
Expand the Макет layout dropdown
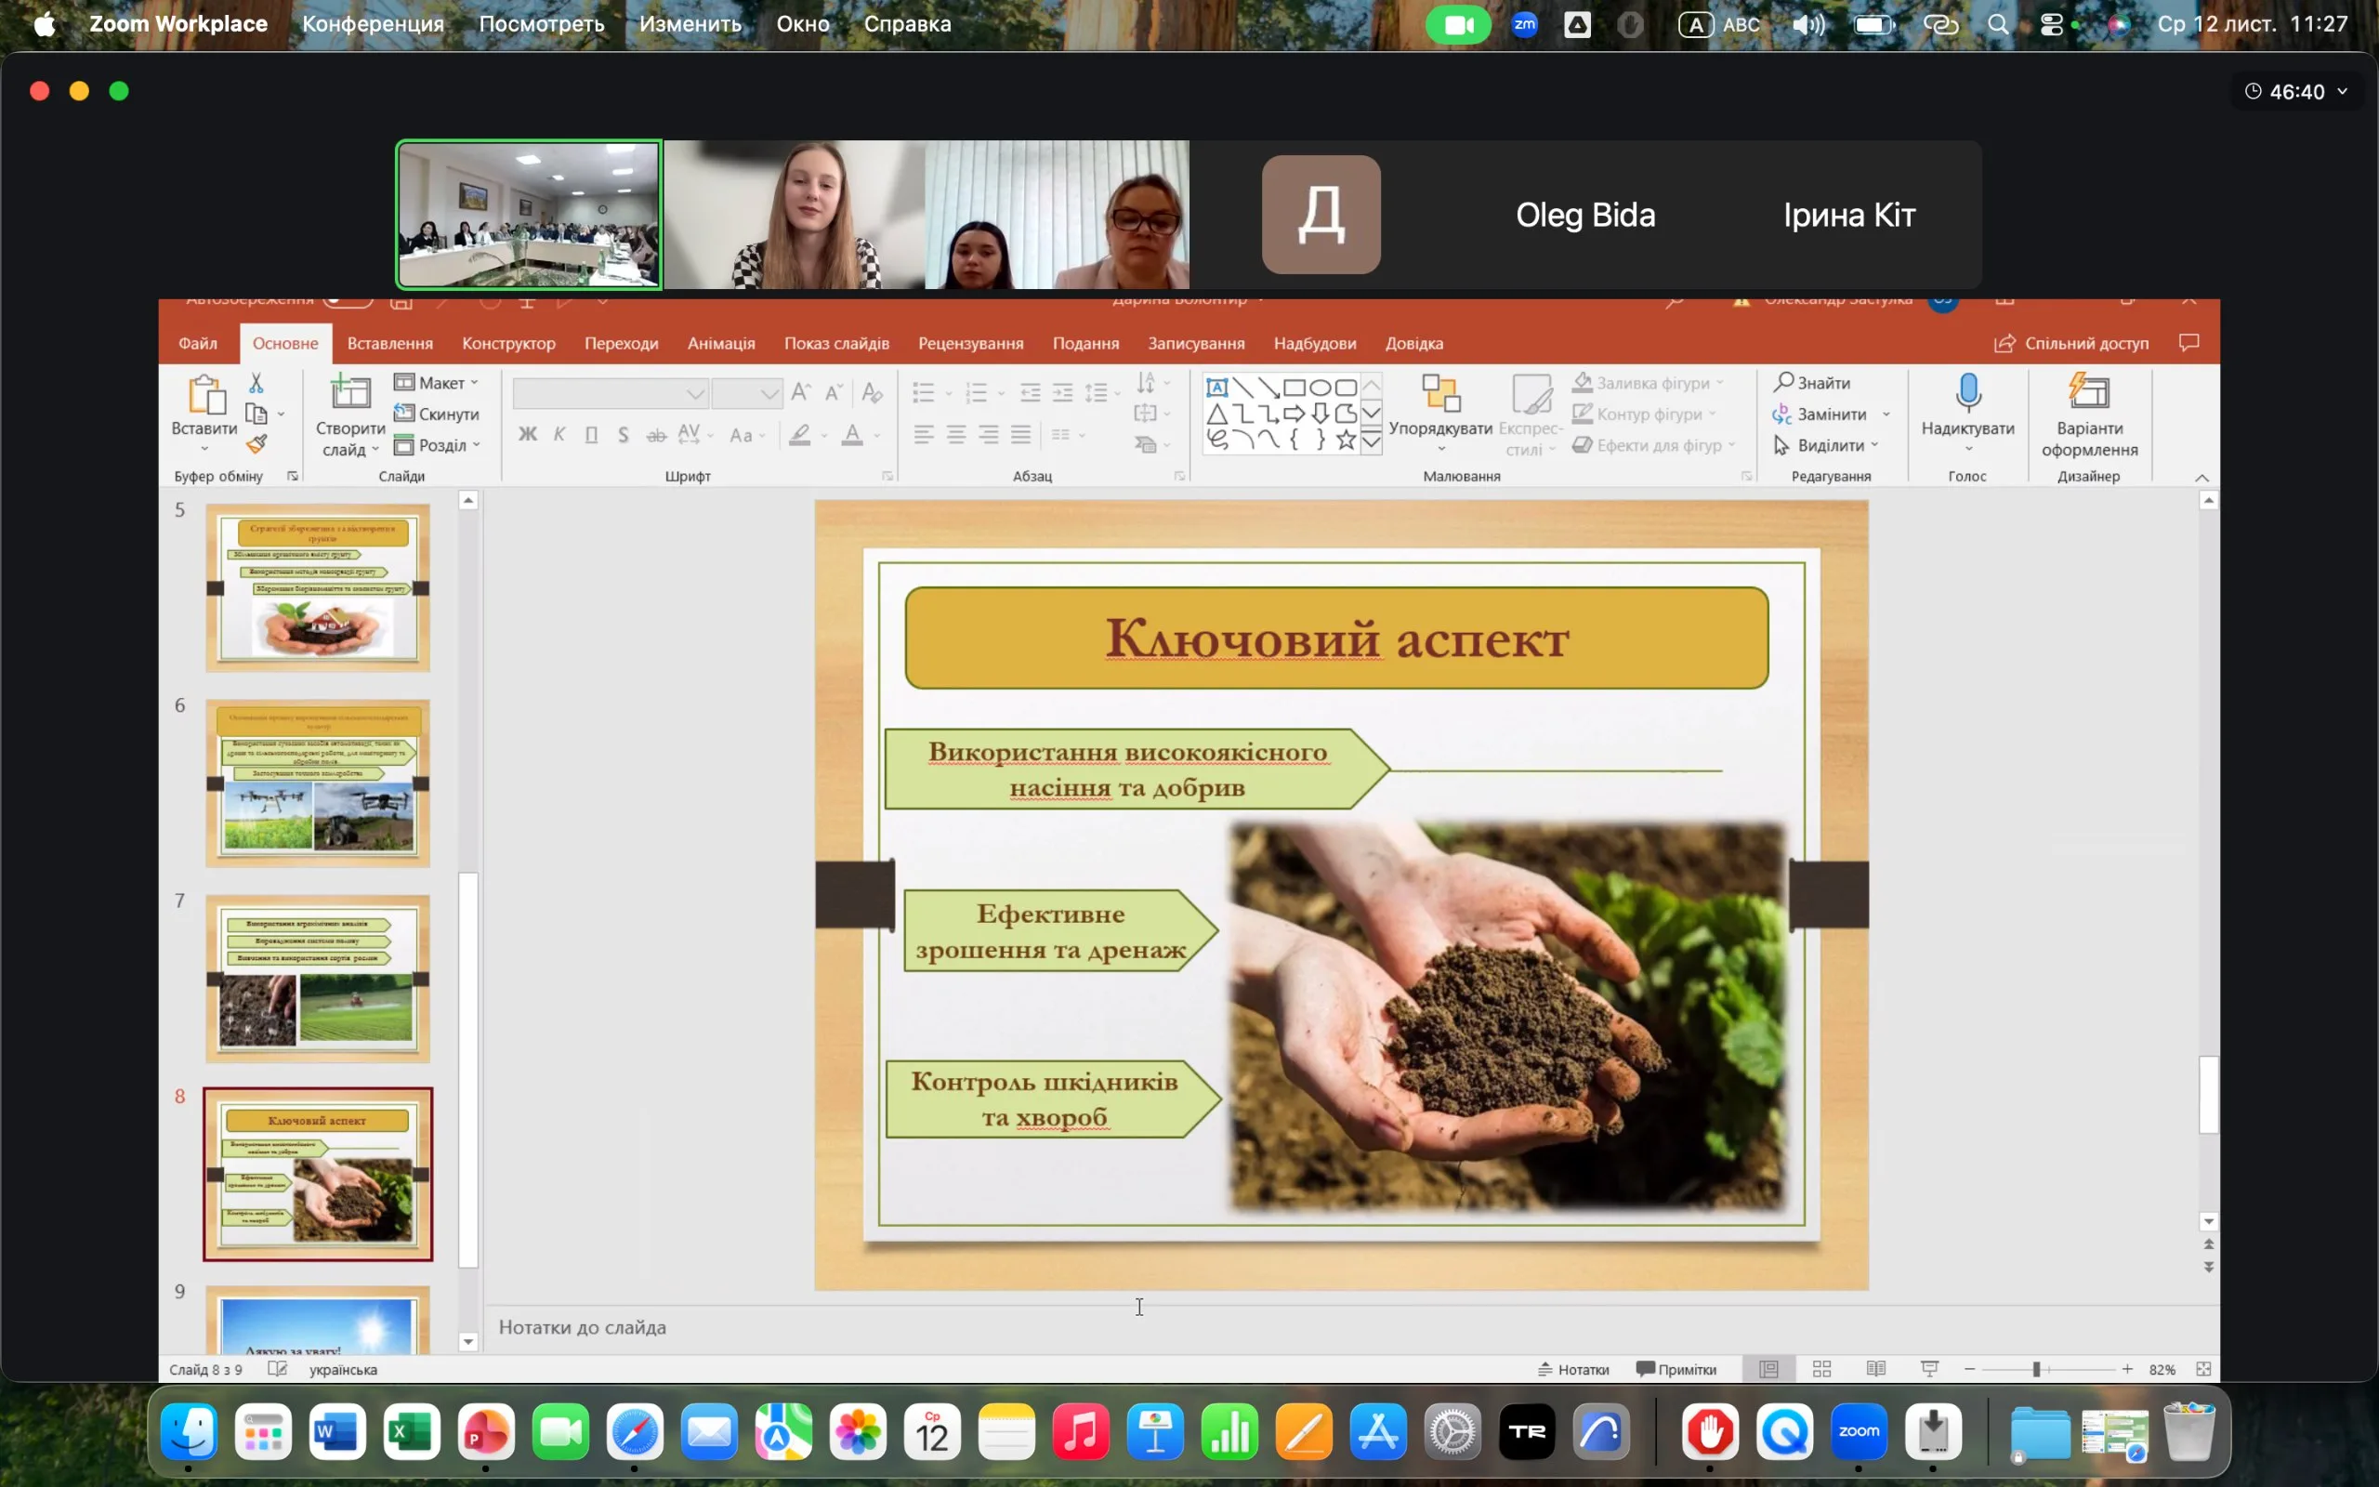click(437, 383)
